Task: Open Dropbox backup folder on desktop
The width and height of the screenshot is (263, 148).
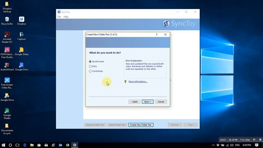Action: tap(7, 7)
